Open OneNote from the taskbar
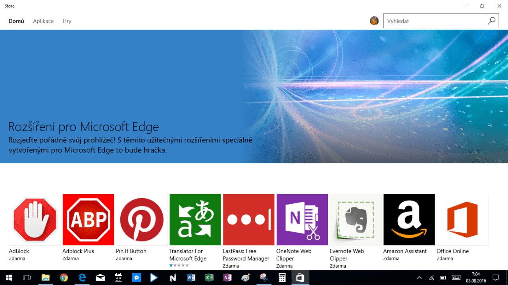 click(227, 278)
